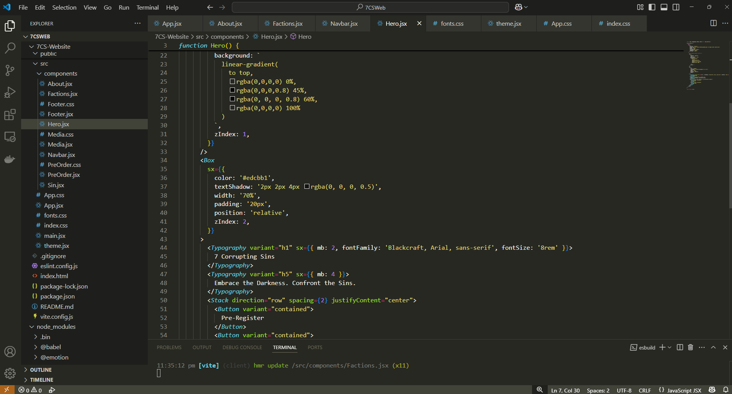Click the rgba color swatch on line 25

point(233,81)
